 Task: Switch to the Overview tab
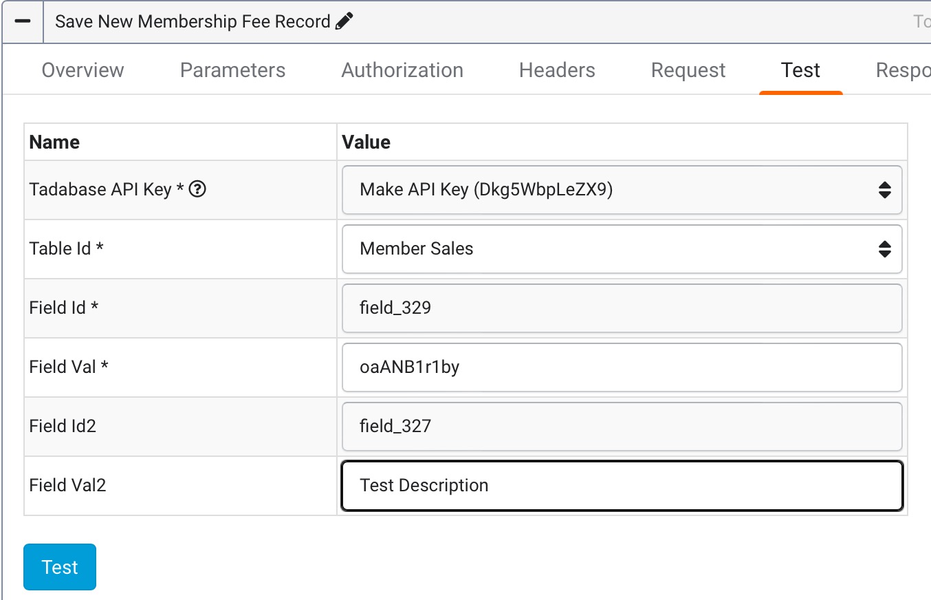(x=83, y=69)
